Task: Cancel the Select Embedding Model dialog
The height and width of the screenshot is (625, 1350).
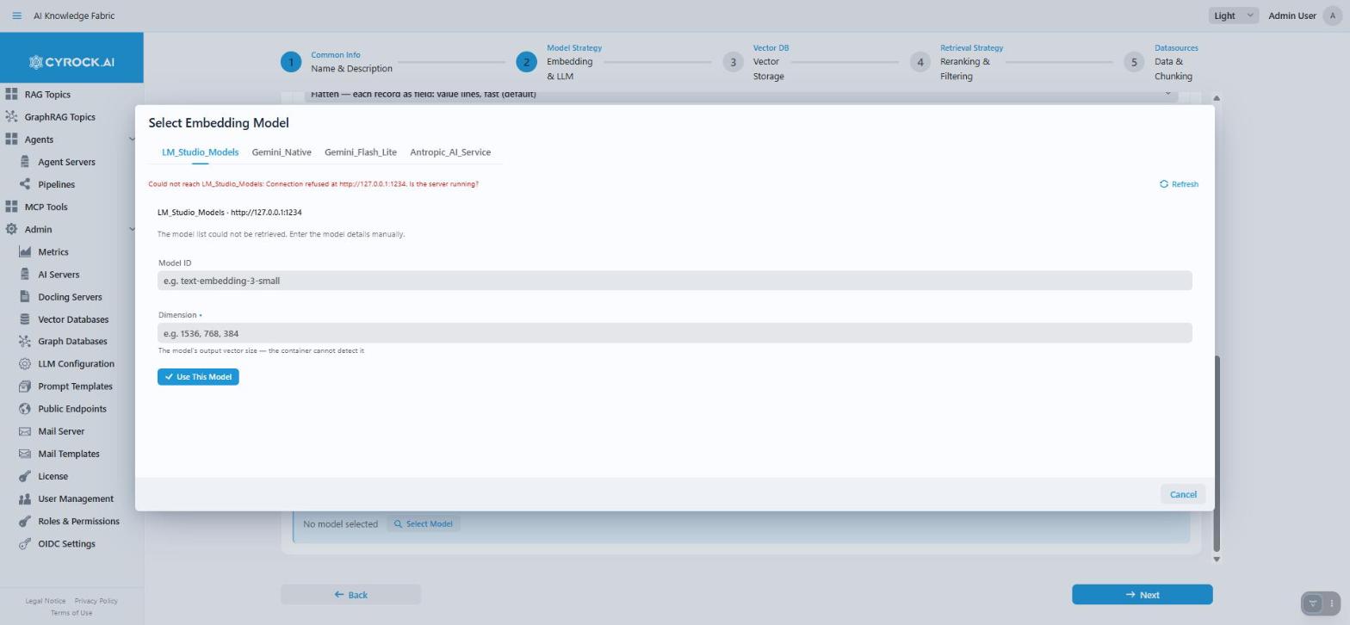Action: point(1183,494)
